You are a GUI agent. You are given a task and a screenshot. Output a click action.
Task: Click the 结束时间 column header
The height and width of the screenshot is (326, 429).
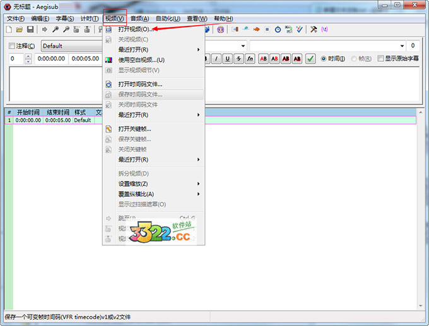coord(58,112)
